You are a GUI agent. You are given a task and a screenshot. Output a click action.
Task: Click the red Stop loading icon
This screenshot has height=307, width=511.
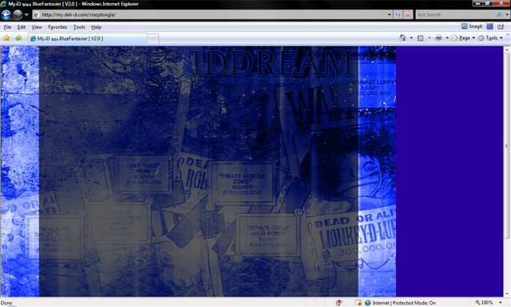tap(408, 14)
